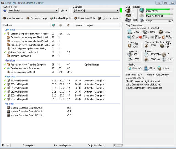
Task: Click the shield hitpoints icon showing 3000
Action: [x=130, y=32]
